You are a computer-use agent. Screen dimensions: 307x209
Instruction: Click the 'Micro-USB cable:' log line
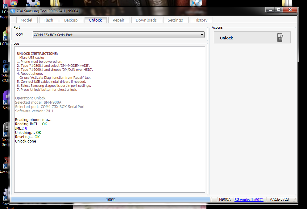point(32,58)
